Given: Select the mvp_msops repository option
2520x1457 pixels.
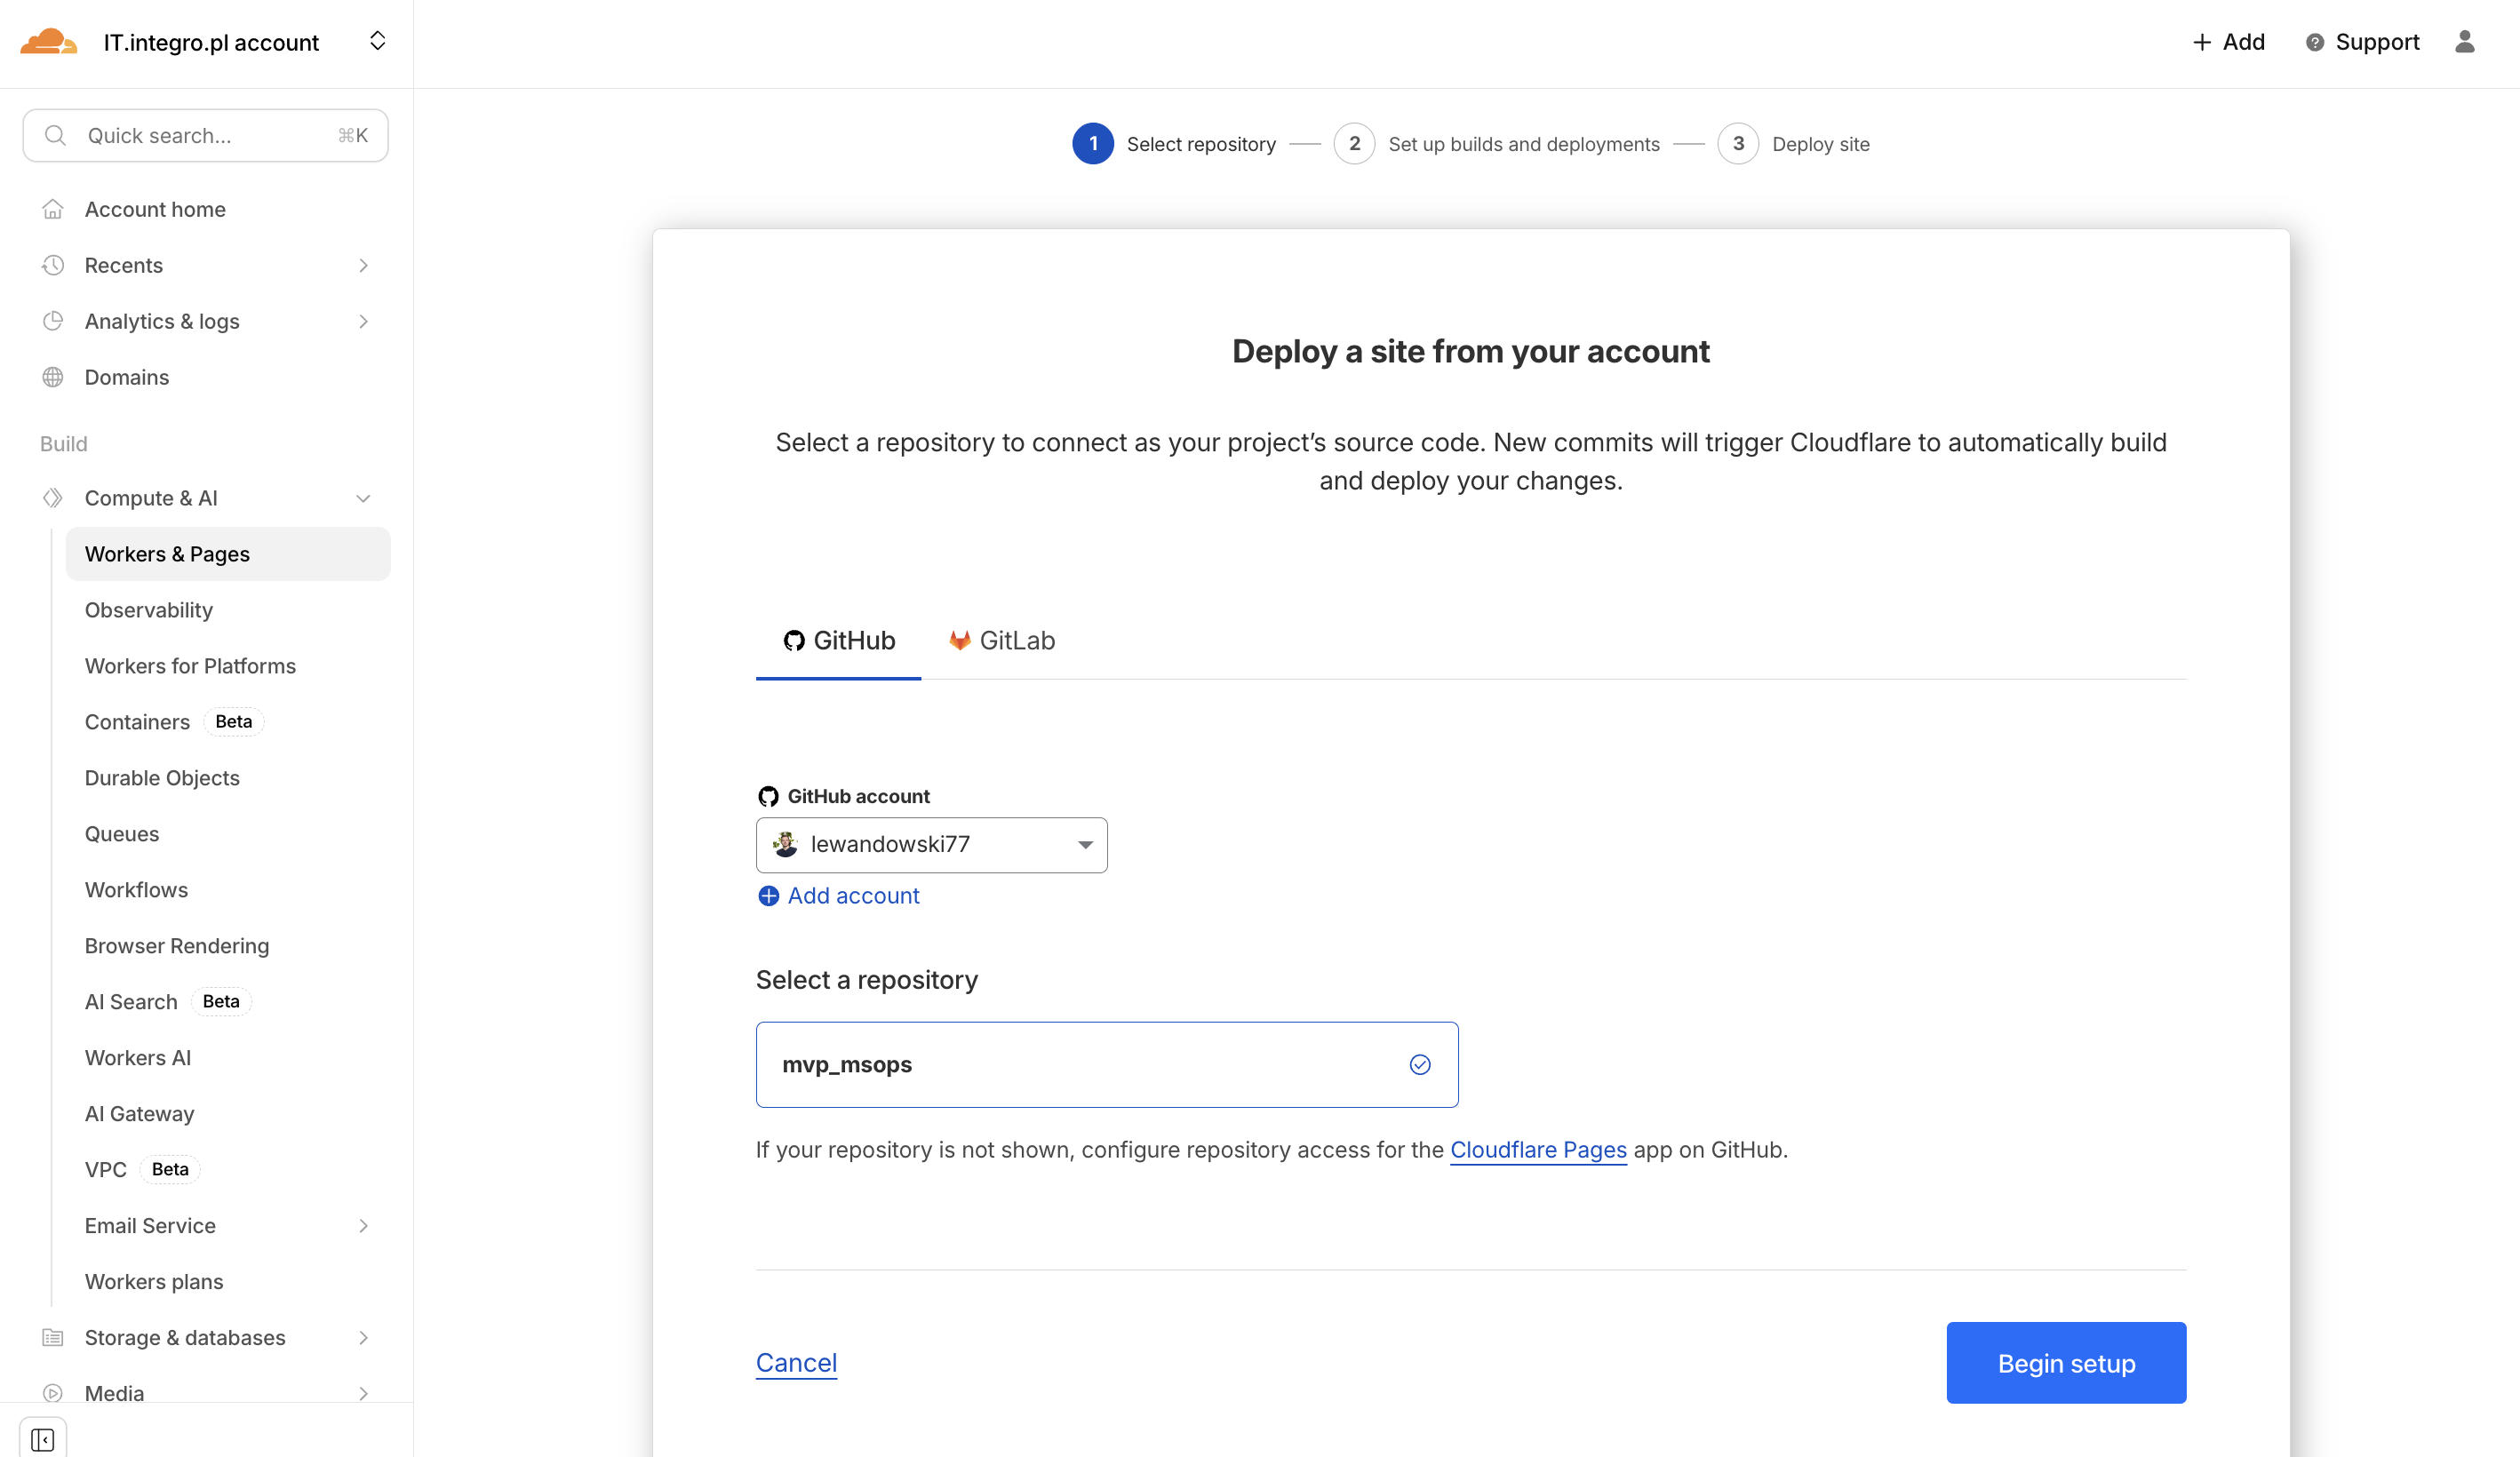Looking at the screenshot, I should point(1106,1064).
